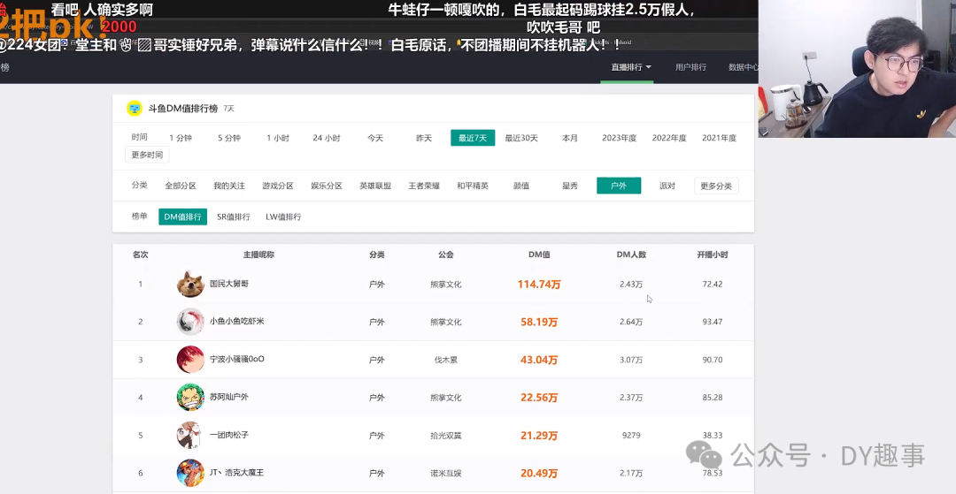Screen dimensions: 956x494
Task: Select the 2022年度 time filter
Action: (669, 138)
